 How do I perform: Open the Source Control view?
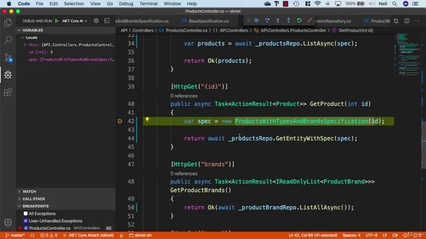point(8,58)
